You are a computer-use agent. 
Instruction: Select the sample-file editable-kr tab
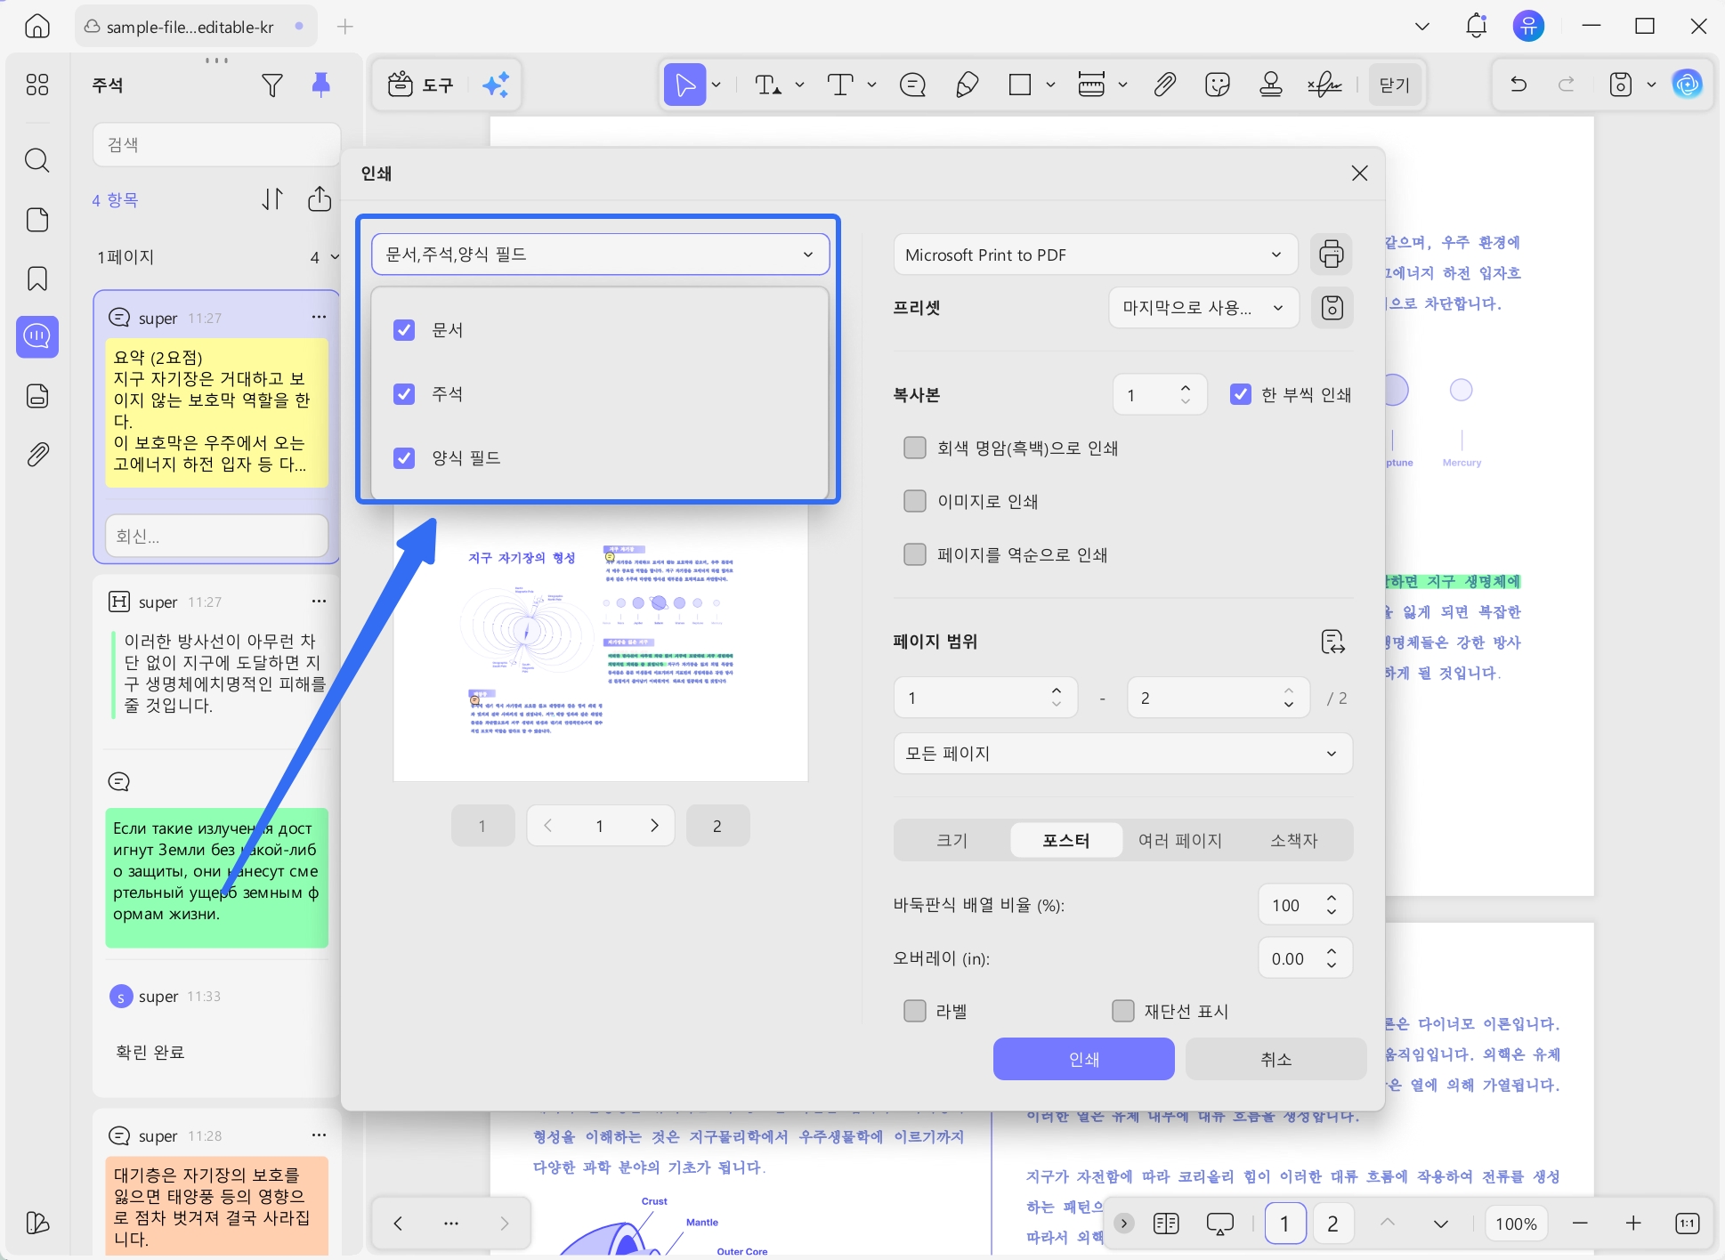(196, 27)
